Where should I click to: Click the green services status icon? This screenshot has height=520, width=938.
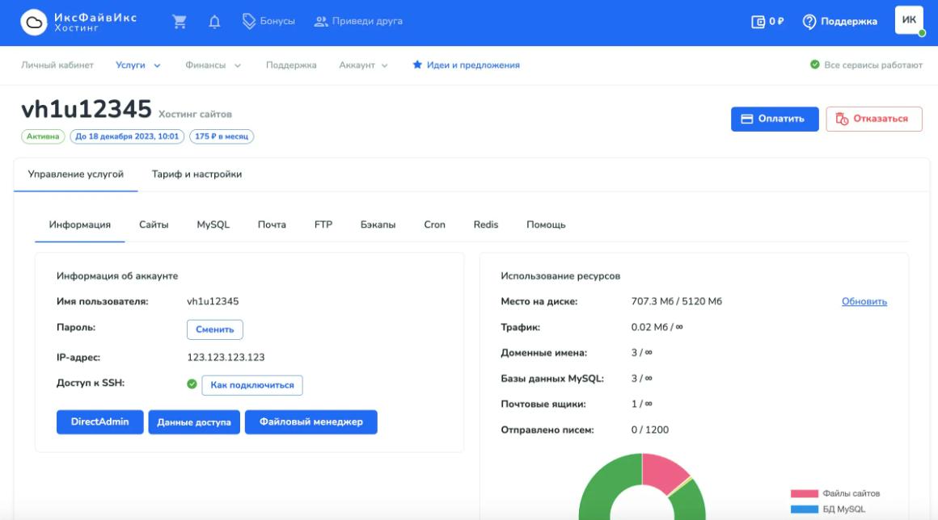[815, 65]
